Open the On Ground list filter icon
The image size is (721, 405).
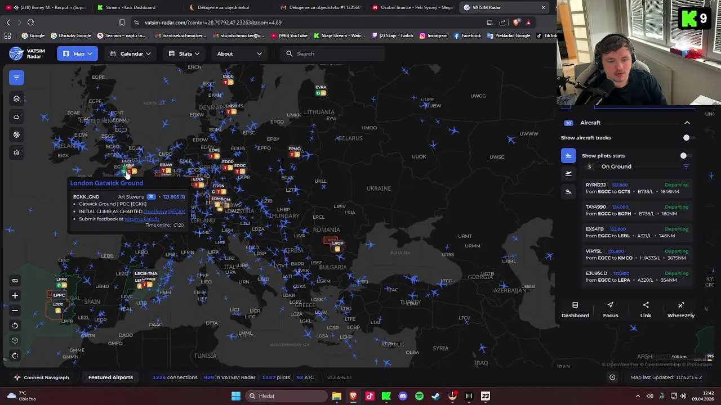click(x=686, y=166)
